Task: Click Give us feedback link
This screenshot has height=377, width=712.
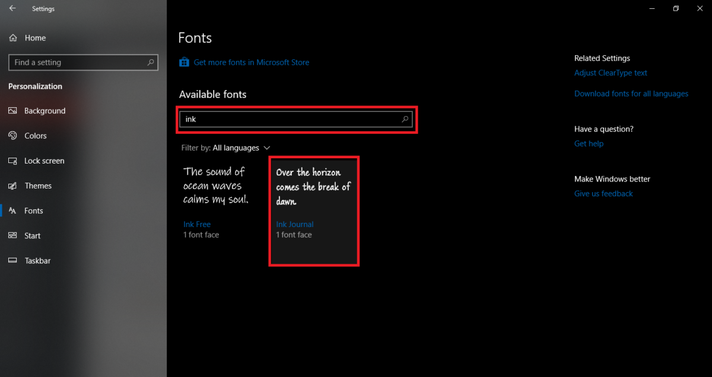Action: click(603, 194)
